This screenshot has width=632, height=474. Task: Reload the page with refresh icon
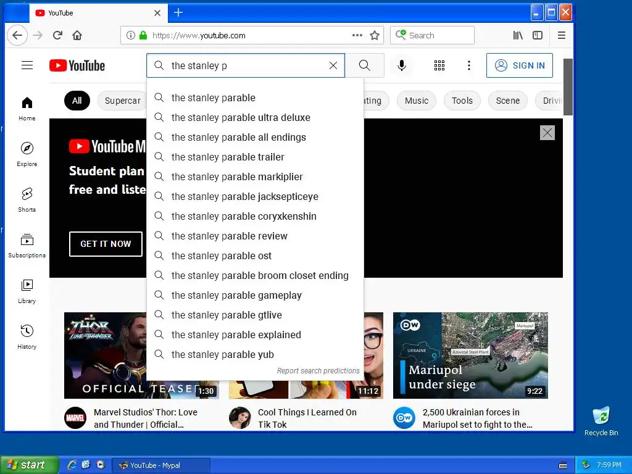pyautogui.click(x=57, y=35)
